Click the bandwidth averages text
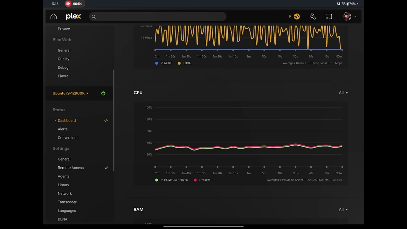 pos(313,63)
